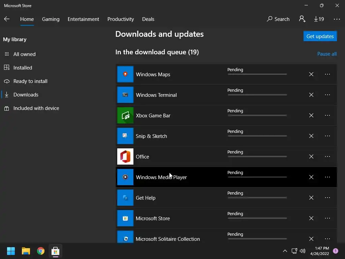This screenshot has width=345, height=259.
Task: Click the Pause all link
Action: [x=327, y=54]
